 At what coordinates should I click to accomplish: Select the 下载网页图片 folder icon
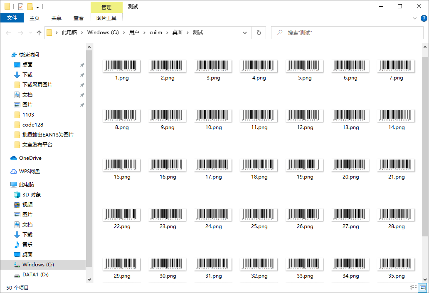pyautogui.click(x=17, y=85)
